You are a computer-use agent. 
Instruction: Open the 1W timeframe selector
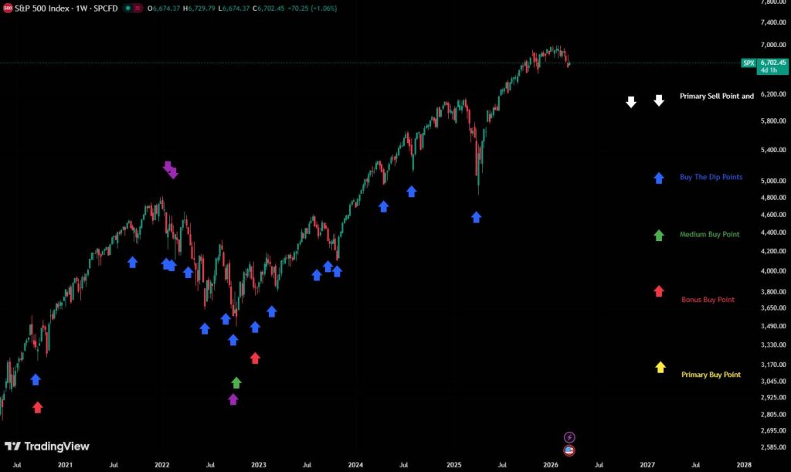81,8
